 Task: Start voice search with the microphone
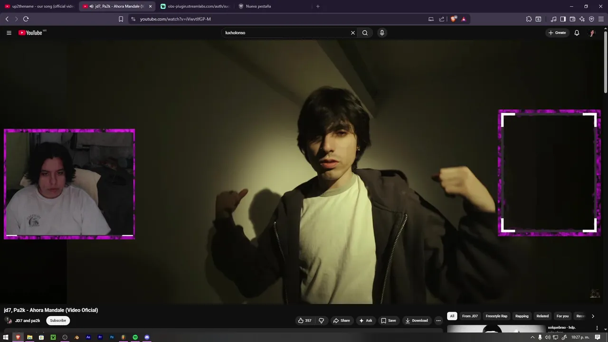click(x=381, y=33)
